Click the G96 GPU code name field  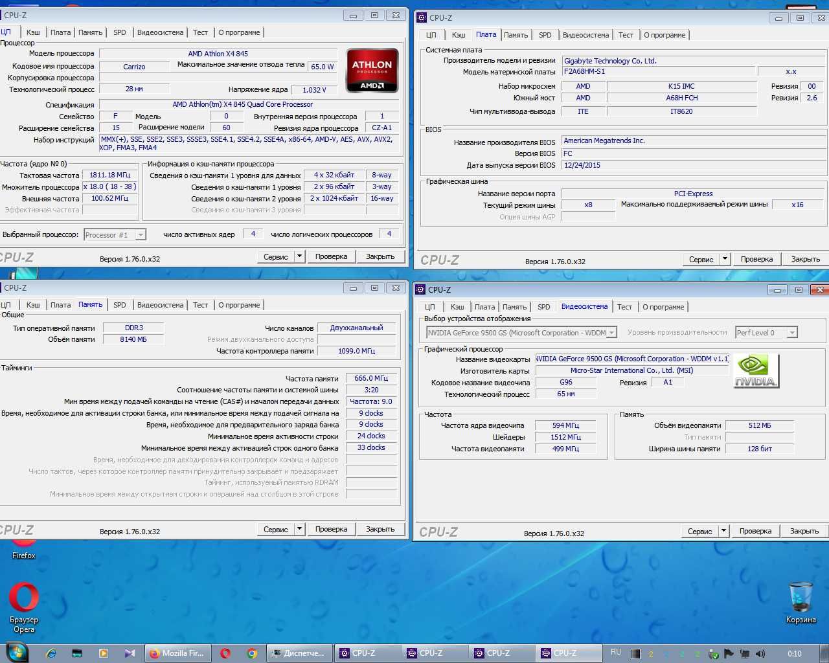tap(566, 382)
